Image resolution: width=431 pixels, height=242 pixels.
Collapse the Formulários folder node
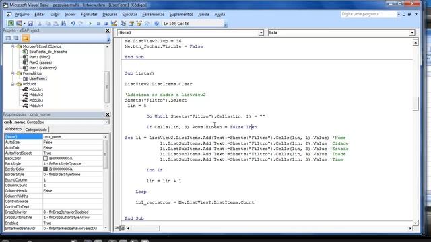(13, 73)
